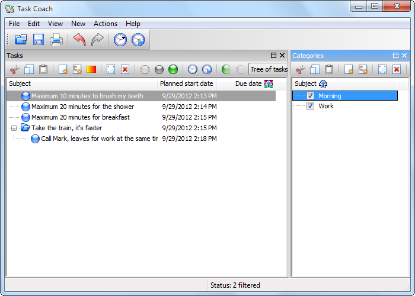The image size is (415, 296).
Task: Click the Edit selection icon in Tasks toolbar
Action: click(x=111, y=69)
